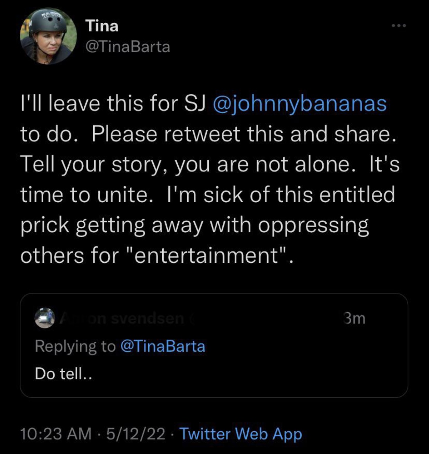Open the @TinaBarta handle below the name Tina
The width and height of the screenshot is (429, 454).
click(128, 47)
